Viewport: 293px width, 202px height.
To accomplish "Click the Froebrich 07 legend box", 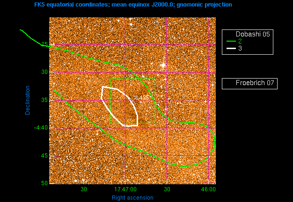I will click(x=249, y=83).
